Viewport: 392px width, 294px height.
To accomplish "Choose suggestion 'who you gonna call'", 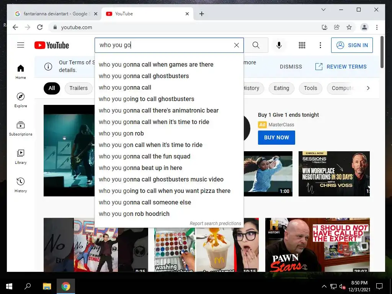I will click(169, 88).
